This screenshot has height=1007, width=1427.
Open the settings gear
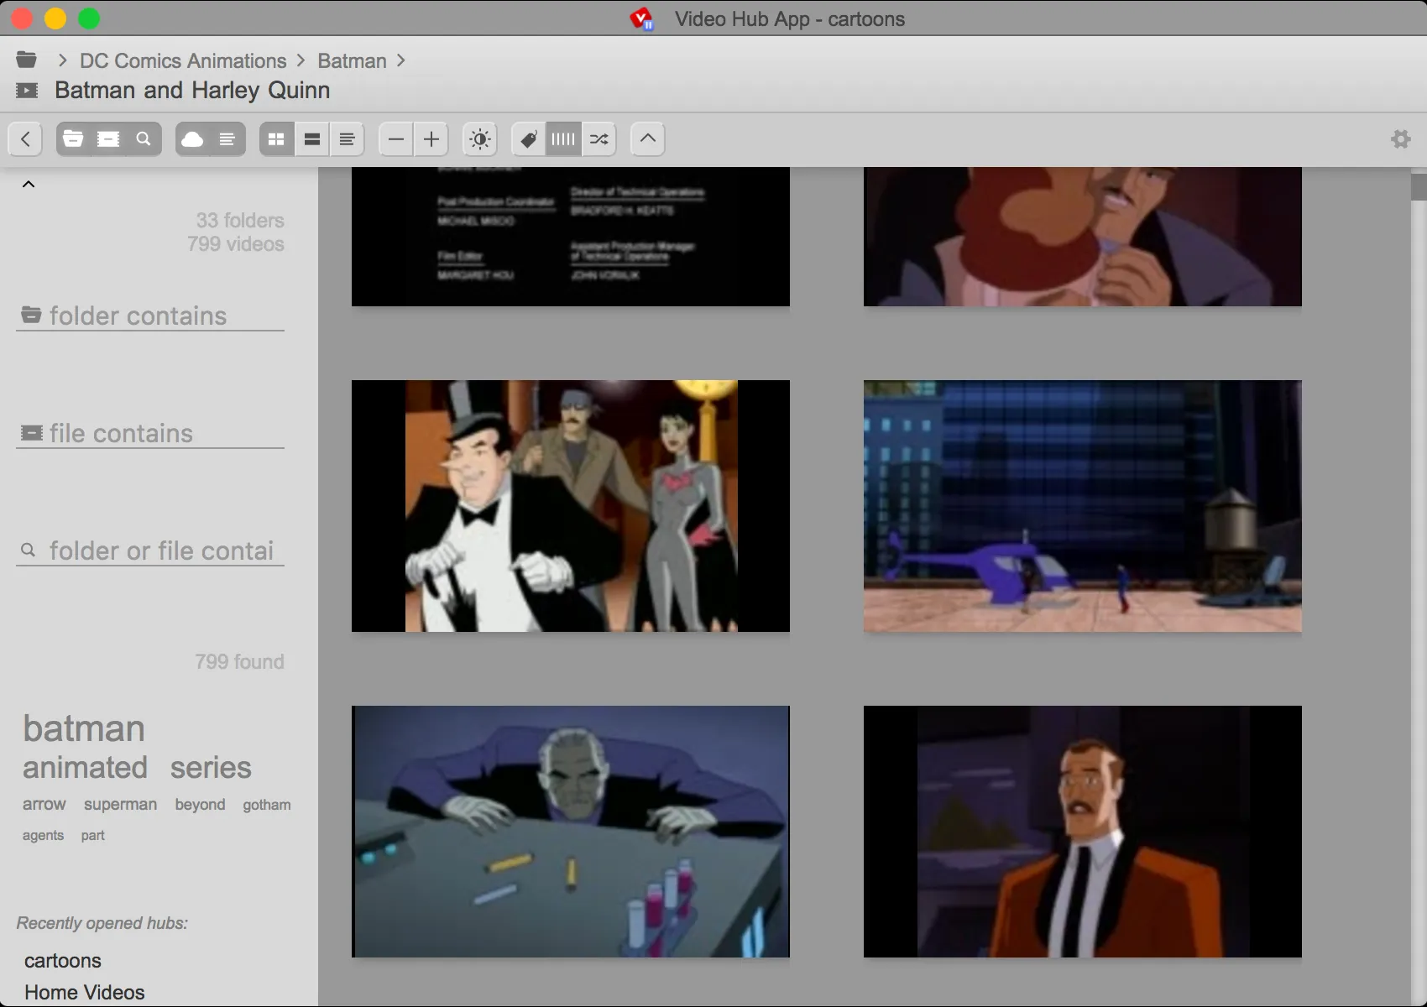click(1400, 138)
